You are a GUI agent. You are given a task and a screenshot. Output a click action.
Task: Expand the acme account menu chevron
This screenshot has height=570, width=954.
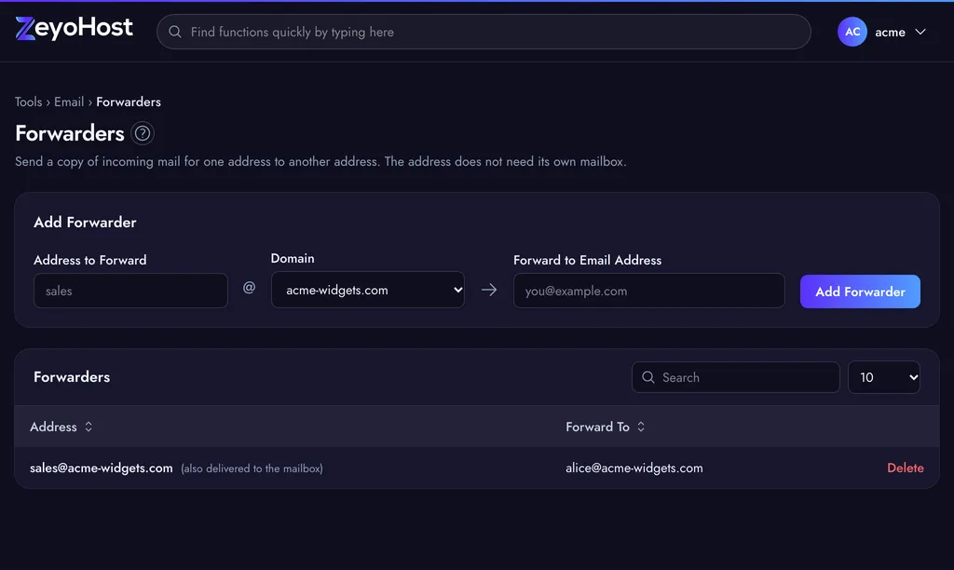click(920, 32)
